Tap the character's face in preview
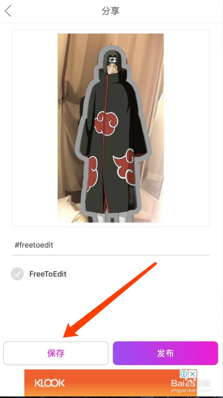Screen dimensions: 223x398 tap(111, 67)
